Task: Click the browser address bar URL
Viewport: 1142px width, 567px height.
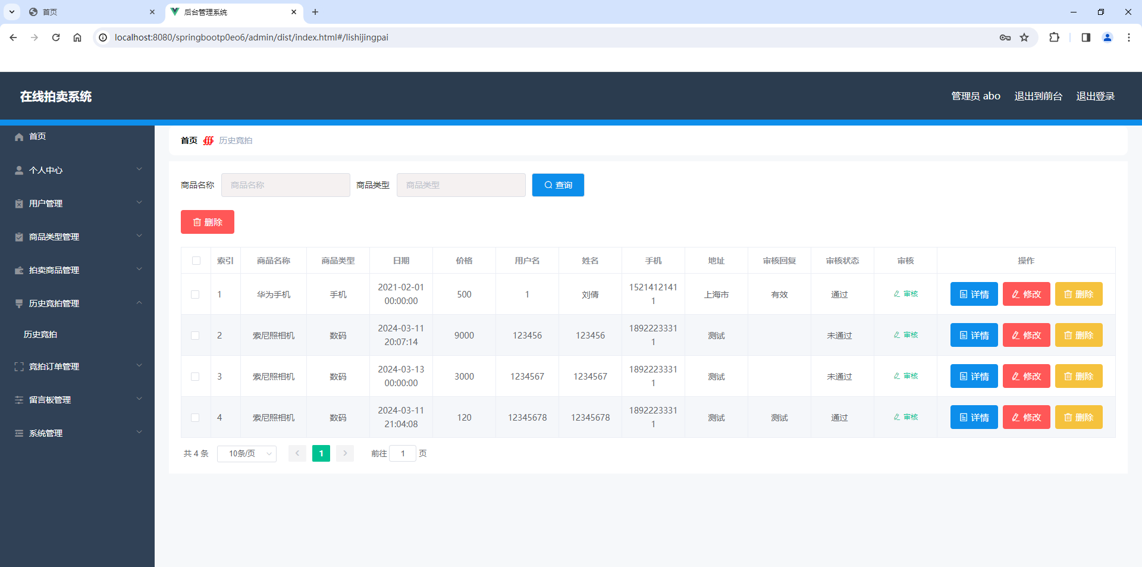Action: click(251, 37)
